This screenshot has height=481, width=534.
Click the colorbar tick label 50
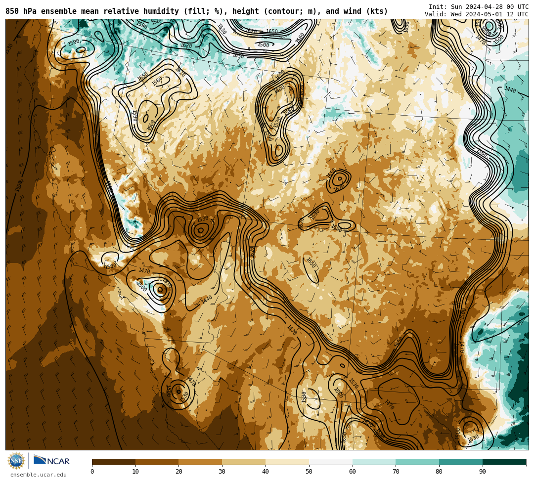[309, 472]
